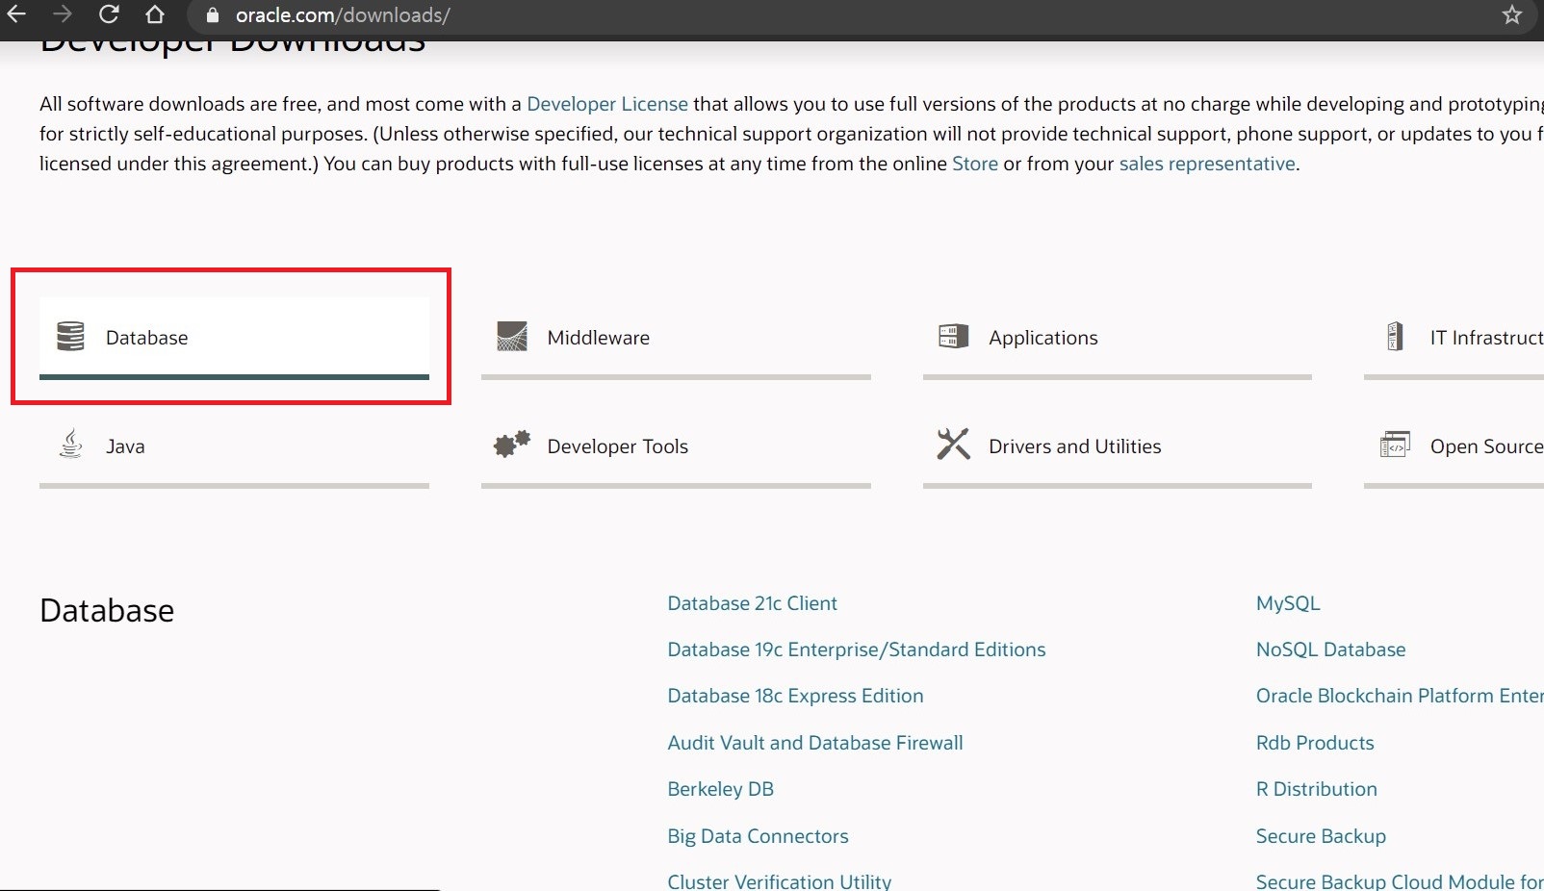
Task: Open the R Distribution link
Action: point(1316,789)
